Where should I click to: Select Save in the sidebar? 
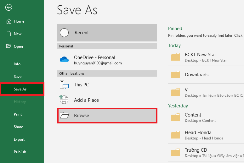(x=18, y=77)
